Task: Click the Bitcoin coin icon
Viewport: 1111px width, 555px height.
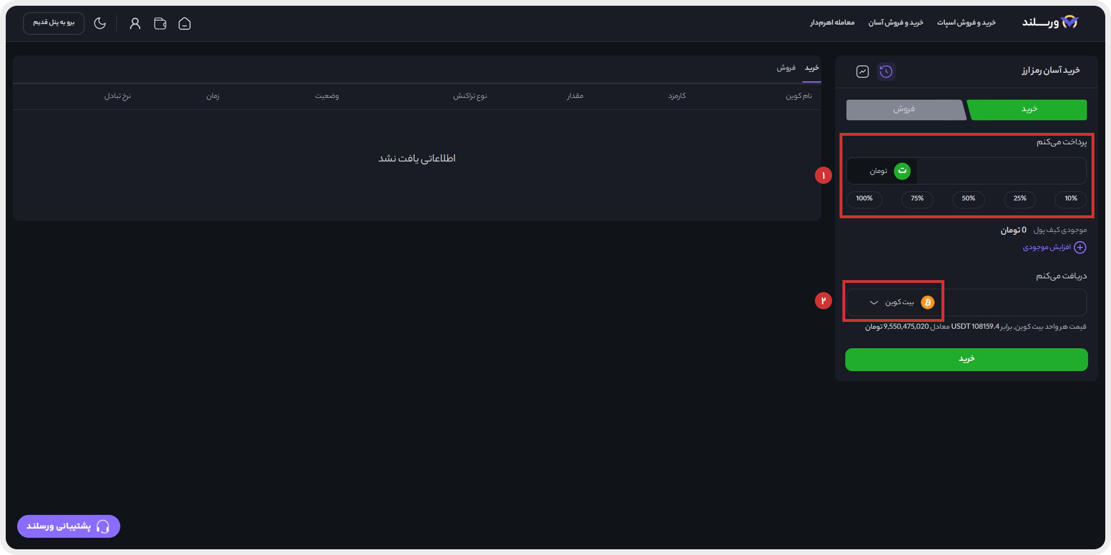Action: coord(927,302)
